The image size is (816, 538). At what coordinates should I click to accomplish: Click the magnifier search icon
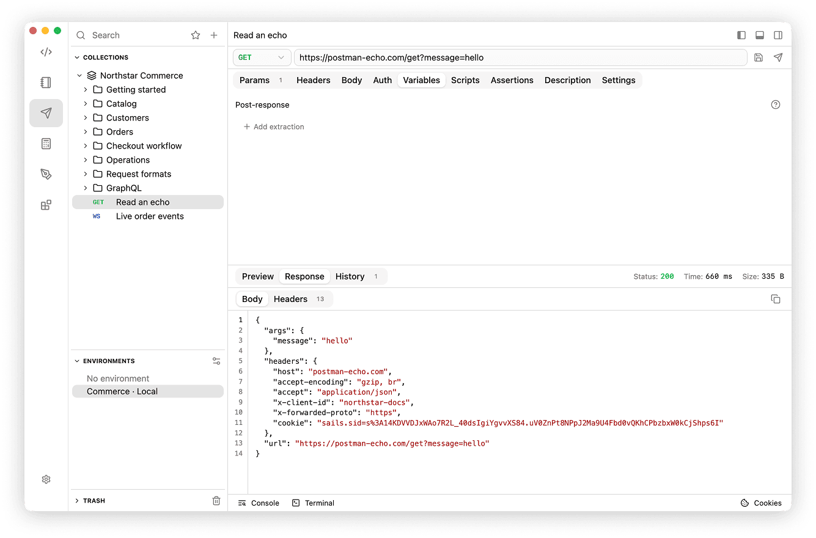click(81, 35)
